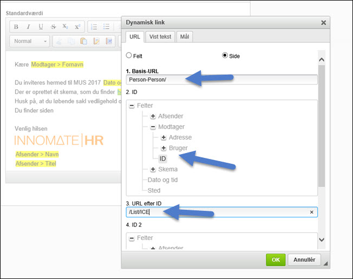Image resolution: width=353 pixels, height=279 pixels.
Task: Select the Side radio button
Action: click(x=225, y=56)
